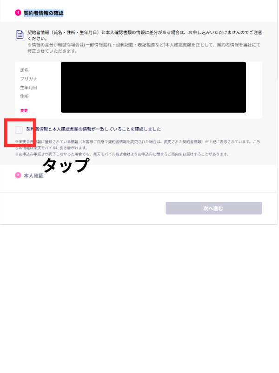The width and height of the screenshot is (279, 373).
Task: Click the 氏名 field label
Action: pos(25,70)
